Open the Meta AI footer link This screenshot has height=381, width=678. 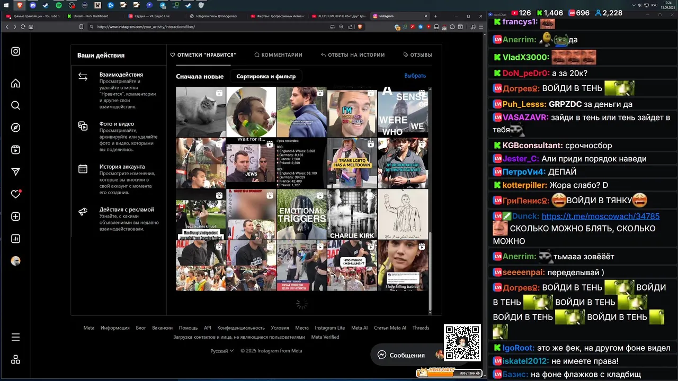pyautogui.click(x=359, y=328)
